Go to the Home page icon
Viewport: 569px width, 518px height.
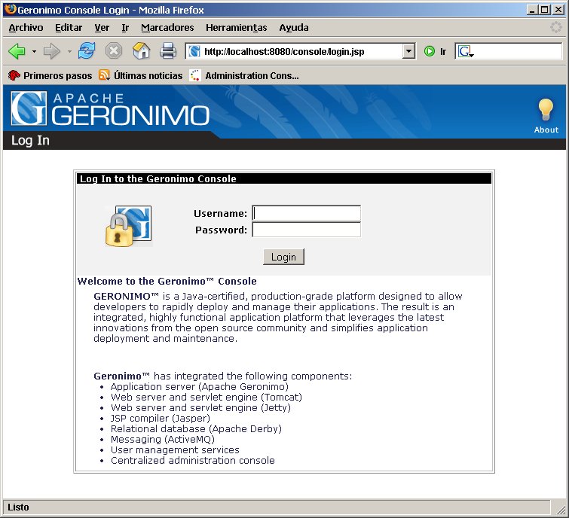tap(141, 50)
